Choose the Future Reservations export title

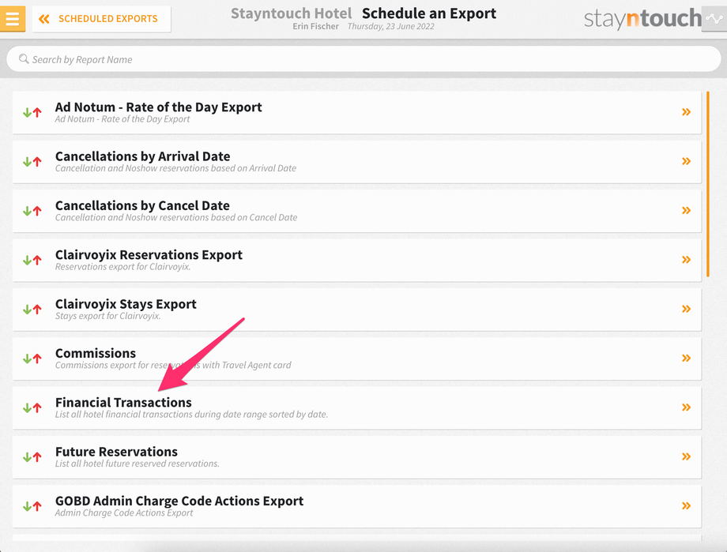tap(116, 452)
